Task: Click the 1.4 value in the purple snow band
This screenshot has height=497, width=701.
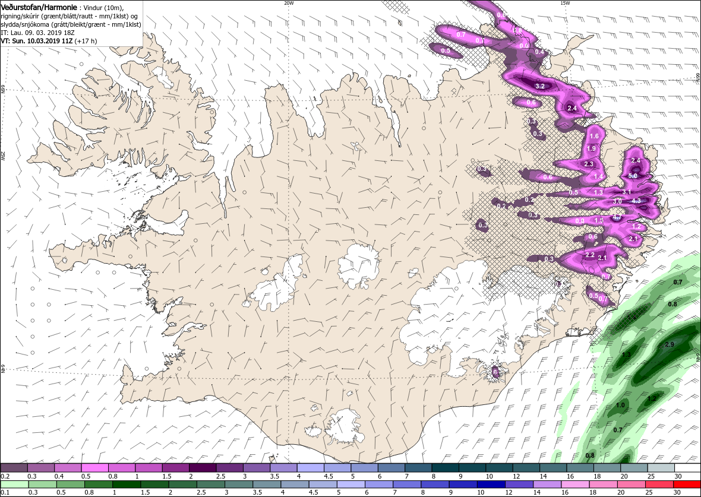Action: tap(599, 177)
